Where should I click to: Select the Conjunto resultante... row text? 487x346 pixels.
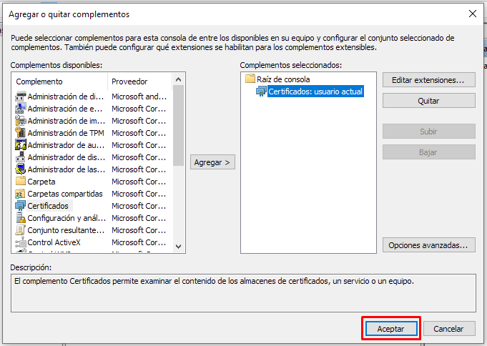[67, 230]
